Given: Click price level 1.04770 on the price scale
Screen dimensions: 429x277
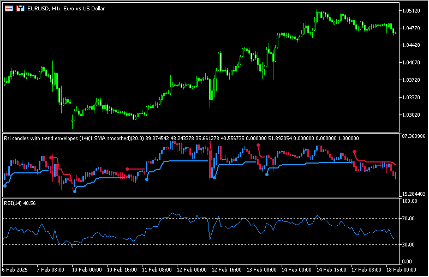Looking at the screenshot, I should pos(411,28).
